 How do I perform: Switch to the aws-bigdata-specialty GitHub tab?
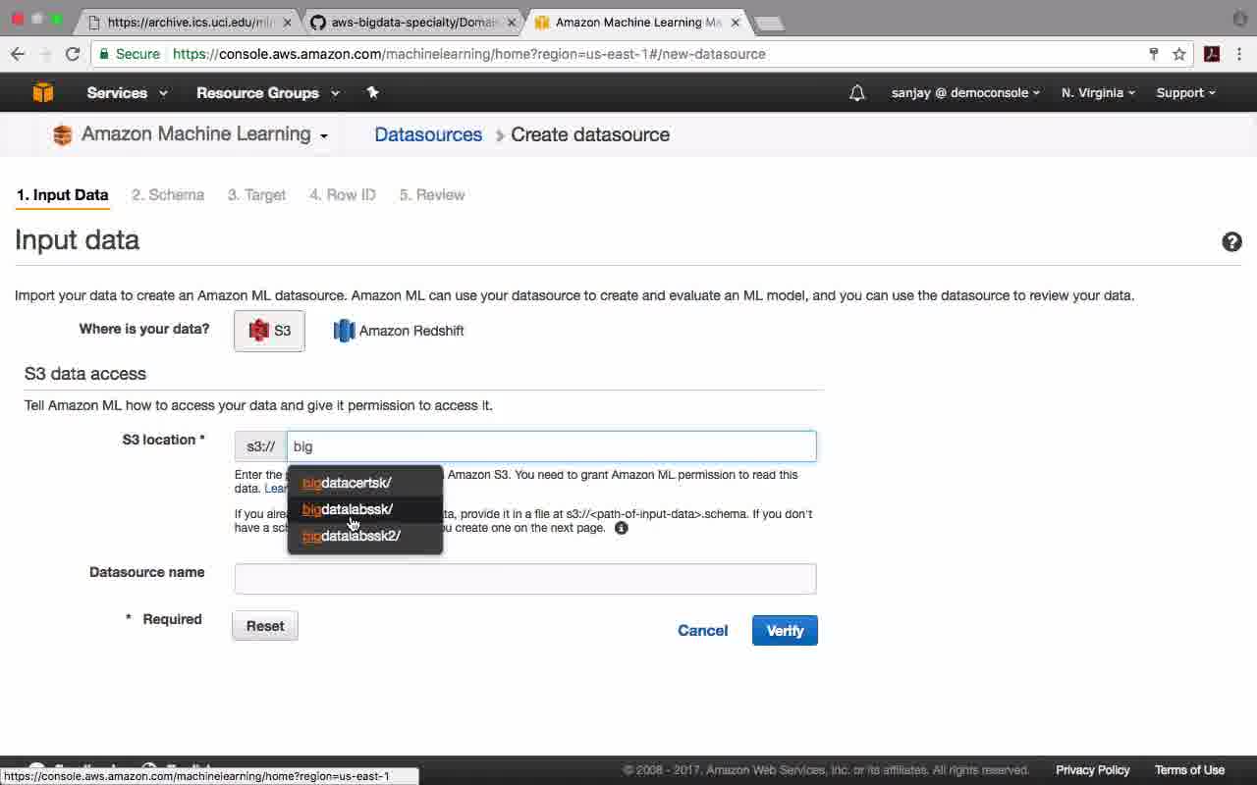click(x=414, y=22)
